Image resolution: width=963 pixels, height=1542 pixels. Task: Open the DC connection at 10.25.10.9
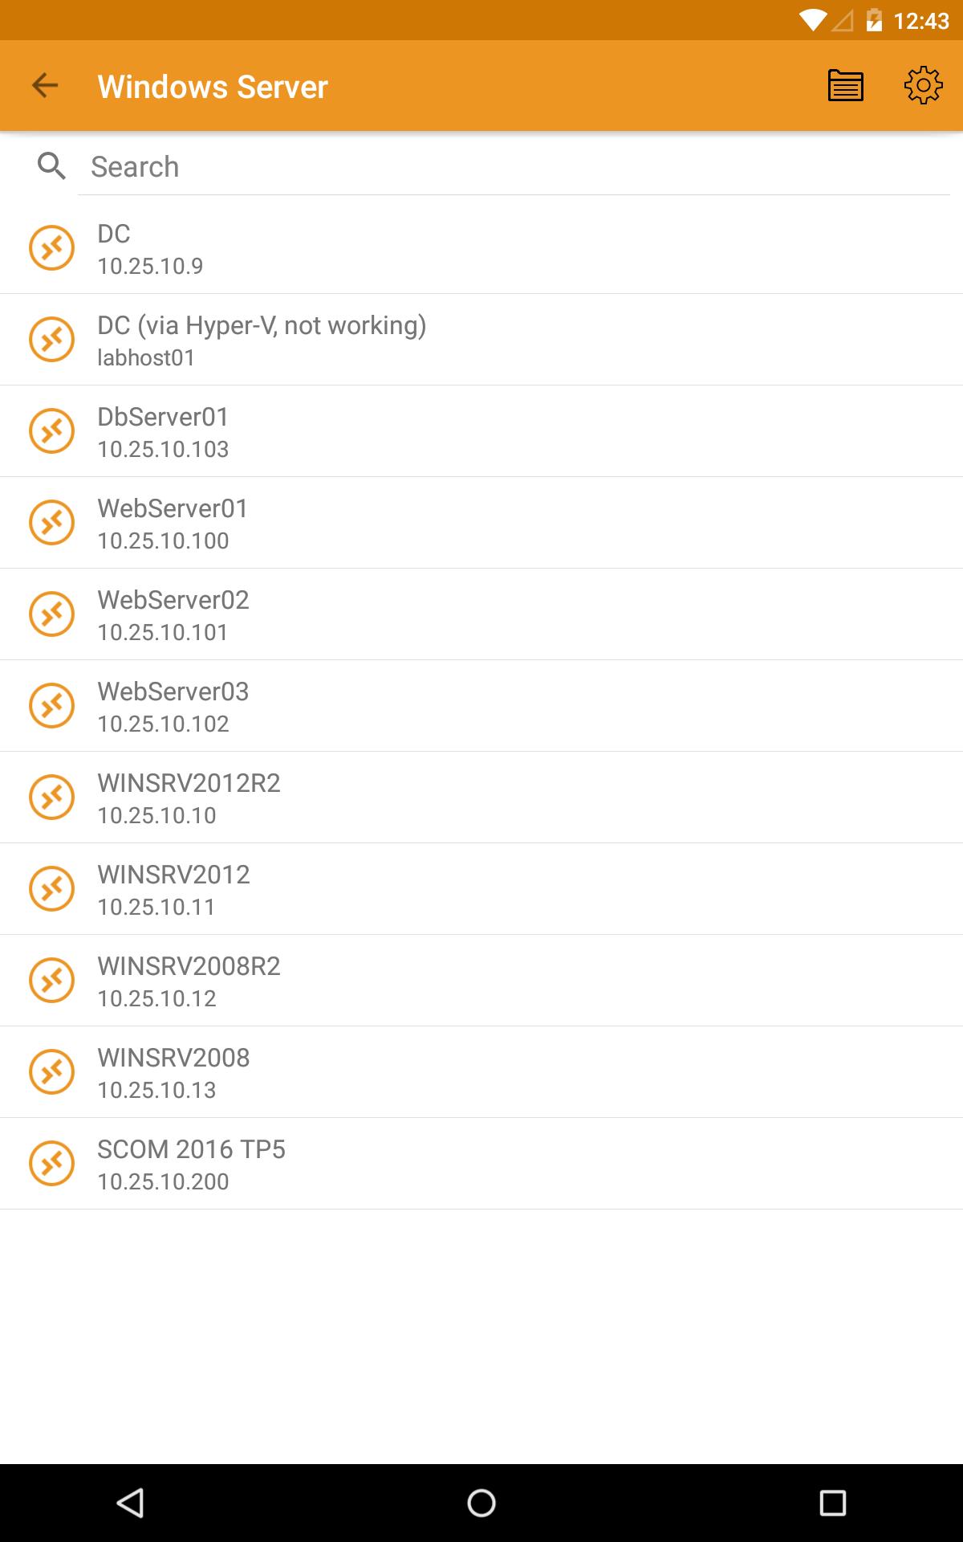[x=481, y=248]
